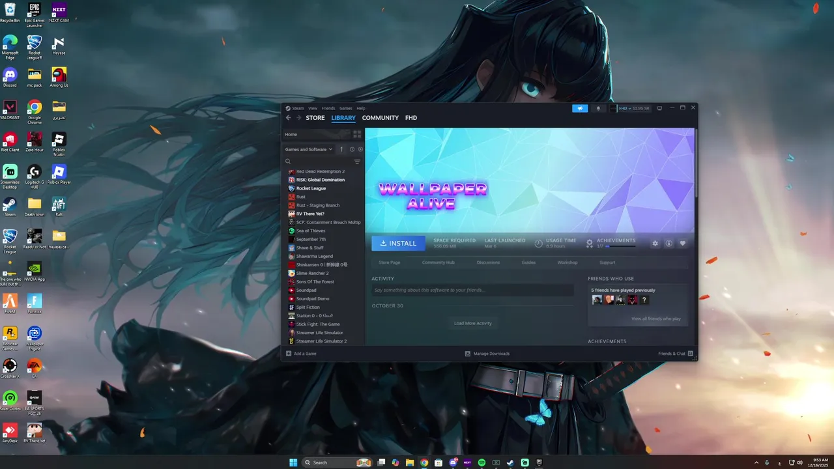Switch to collections grid view icon
The image size is (834, 469).
pyautogui.click(x=357, y=134)
